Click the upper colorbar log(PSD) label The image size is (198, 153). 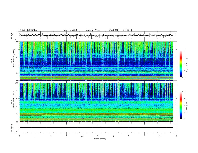click(187, 65)
